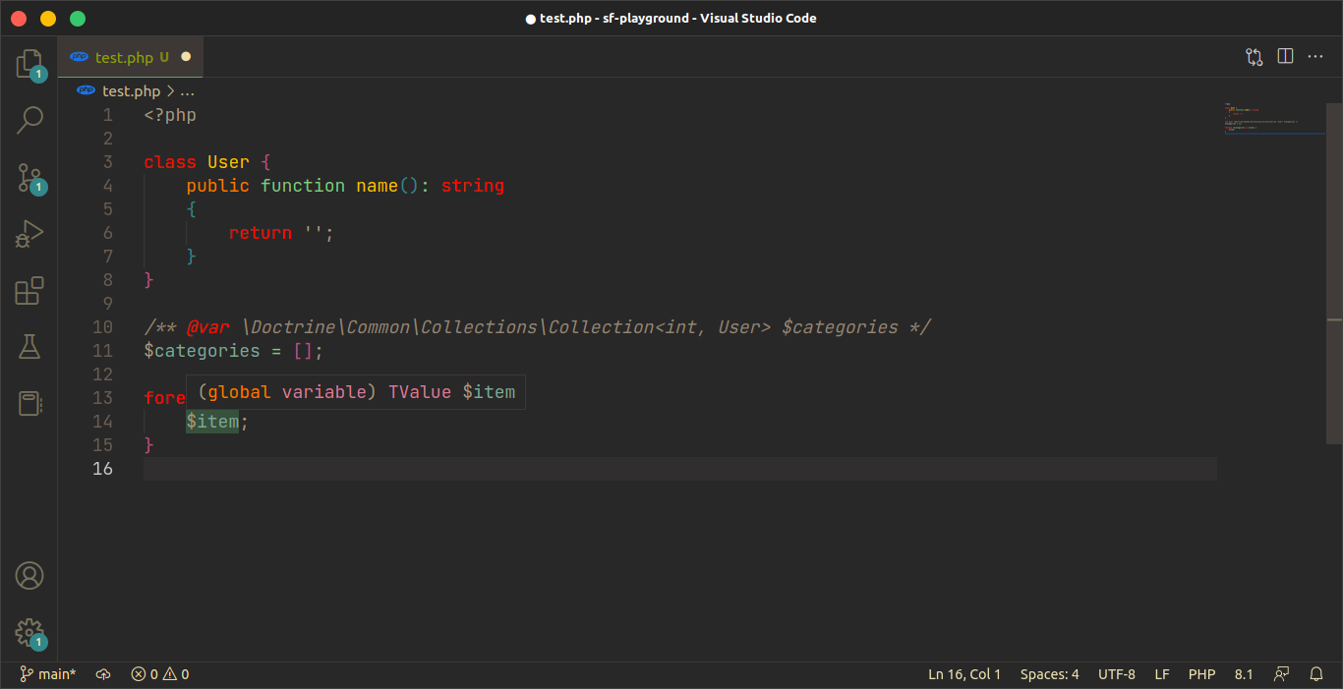The width and height of the screenshot is (1343, 689).
Task: Select the test.php editor tab
Action: point(124,58)
